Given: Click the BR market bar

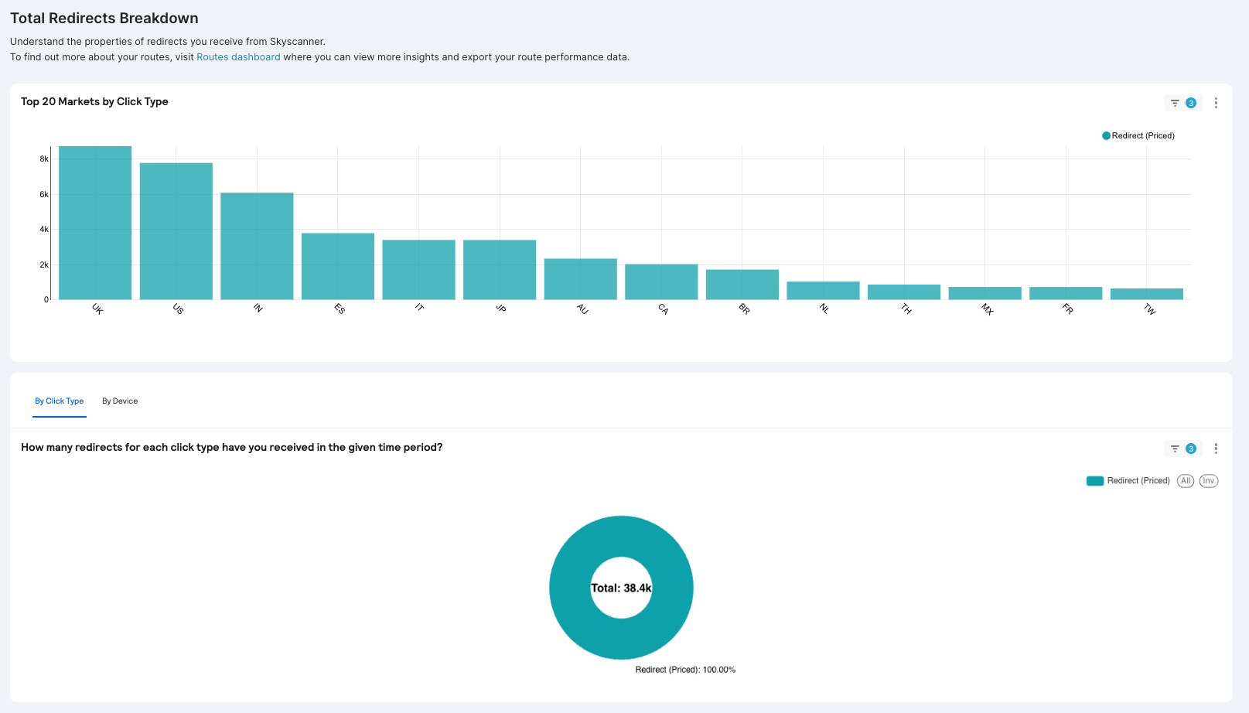Looking at the screenshot, I should point(742,285).
